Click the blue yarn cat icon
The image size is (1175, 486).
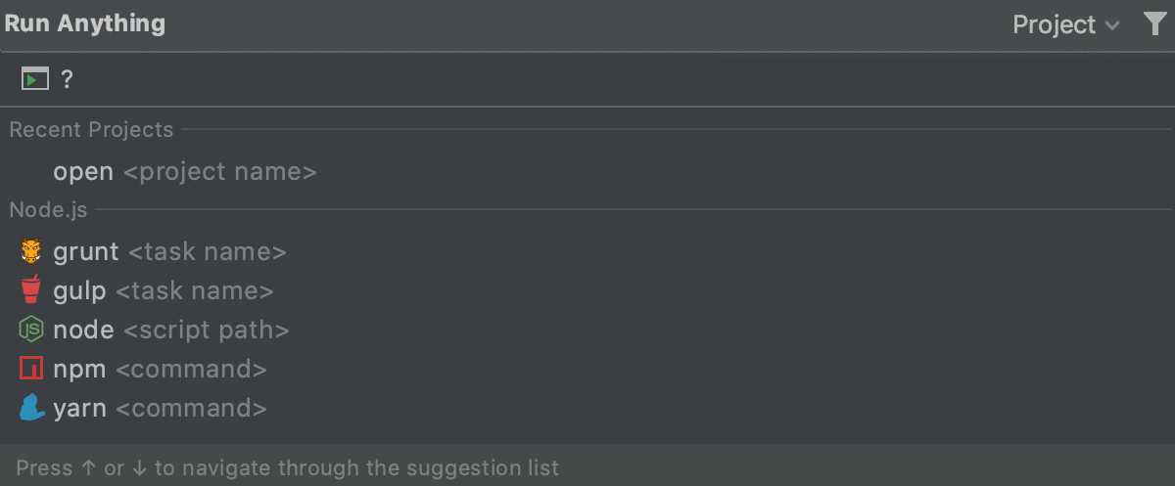31,408
